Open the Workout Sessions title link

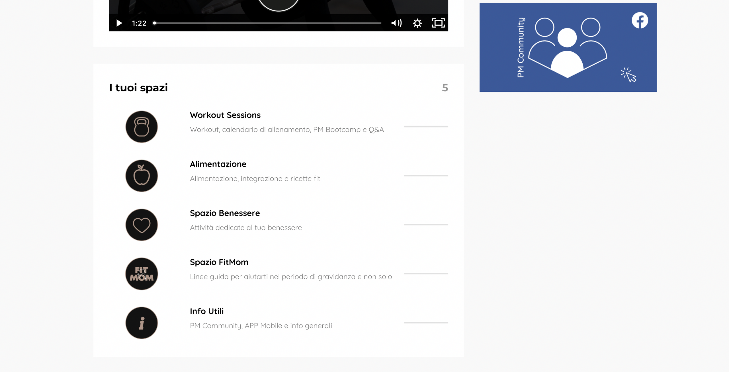tap(225, 115)
